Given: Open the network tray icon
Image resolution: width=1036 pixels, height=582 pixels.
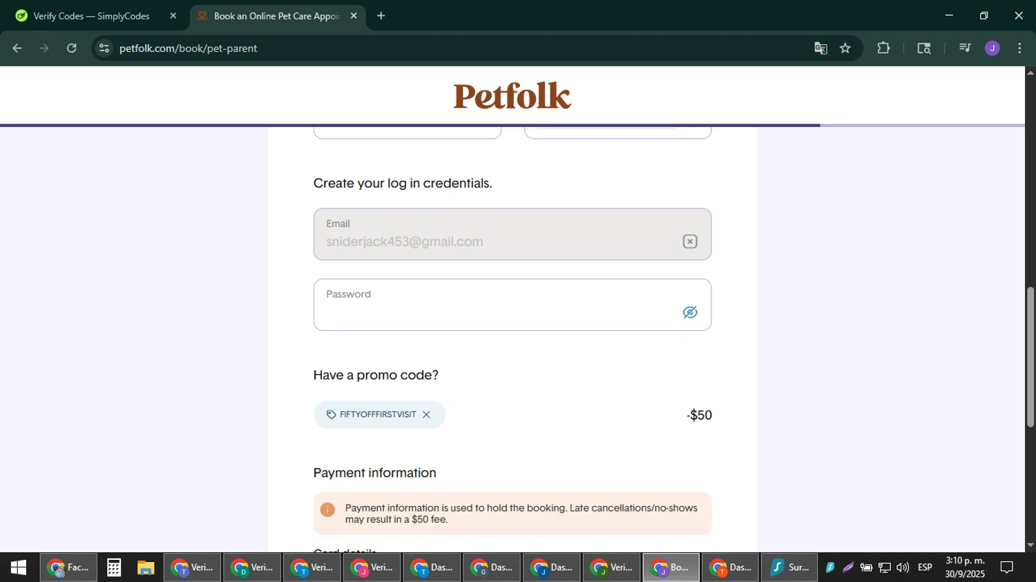Looking at the screenshot, I should click(884, 568).
